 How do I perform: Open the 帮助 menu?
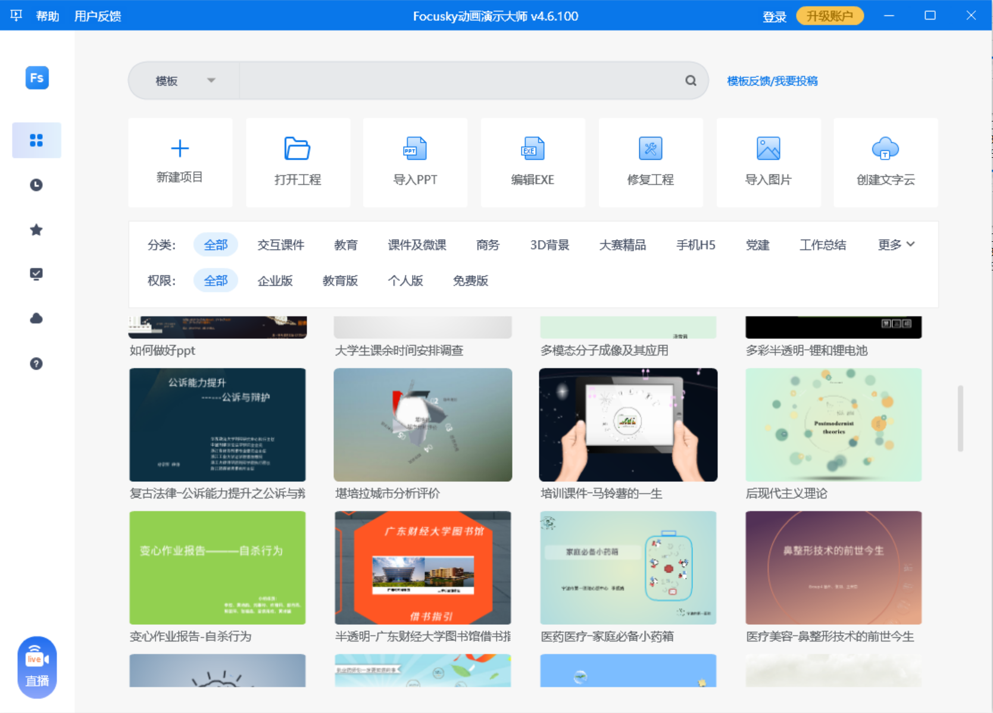pos(48,16)
